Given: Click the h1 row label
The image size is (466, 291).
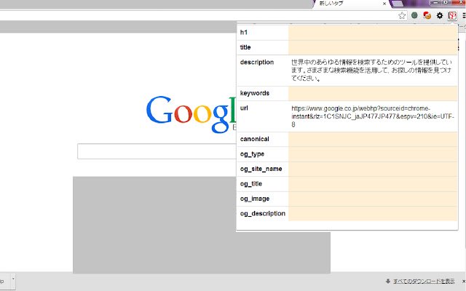Looking at the screenshot, I should pyautogui.click(x=244, y=32).
